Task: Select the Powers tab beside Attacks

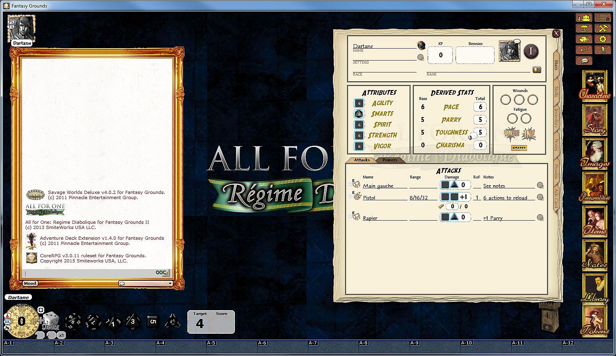Action: pyautogui.click(x=390, y=160)
